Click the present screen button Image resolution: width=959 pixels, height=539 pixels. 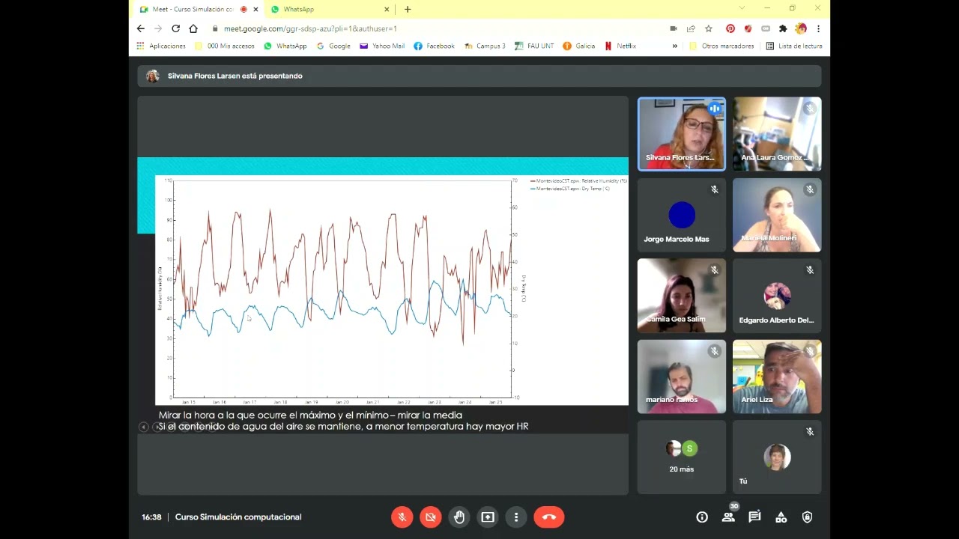point(488,517)
